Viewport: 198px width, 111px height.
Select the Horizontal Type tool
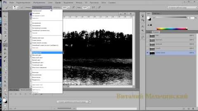(x=5, y=77)
